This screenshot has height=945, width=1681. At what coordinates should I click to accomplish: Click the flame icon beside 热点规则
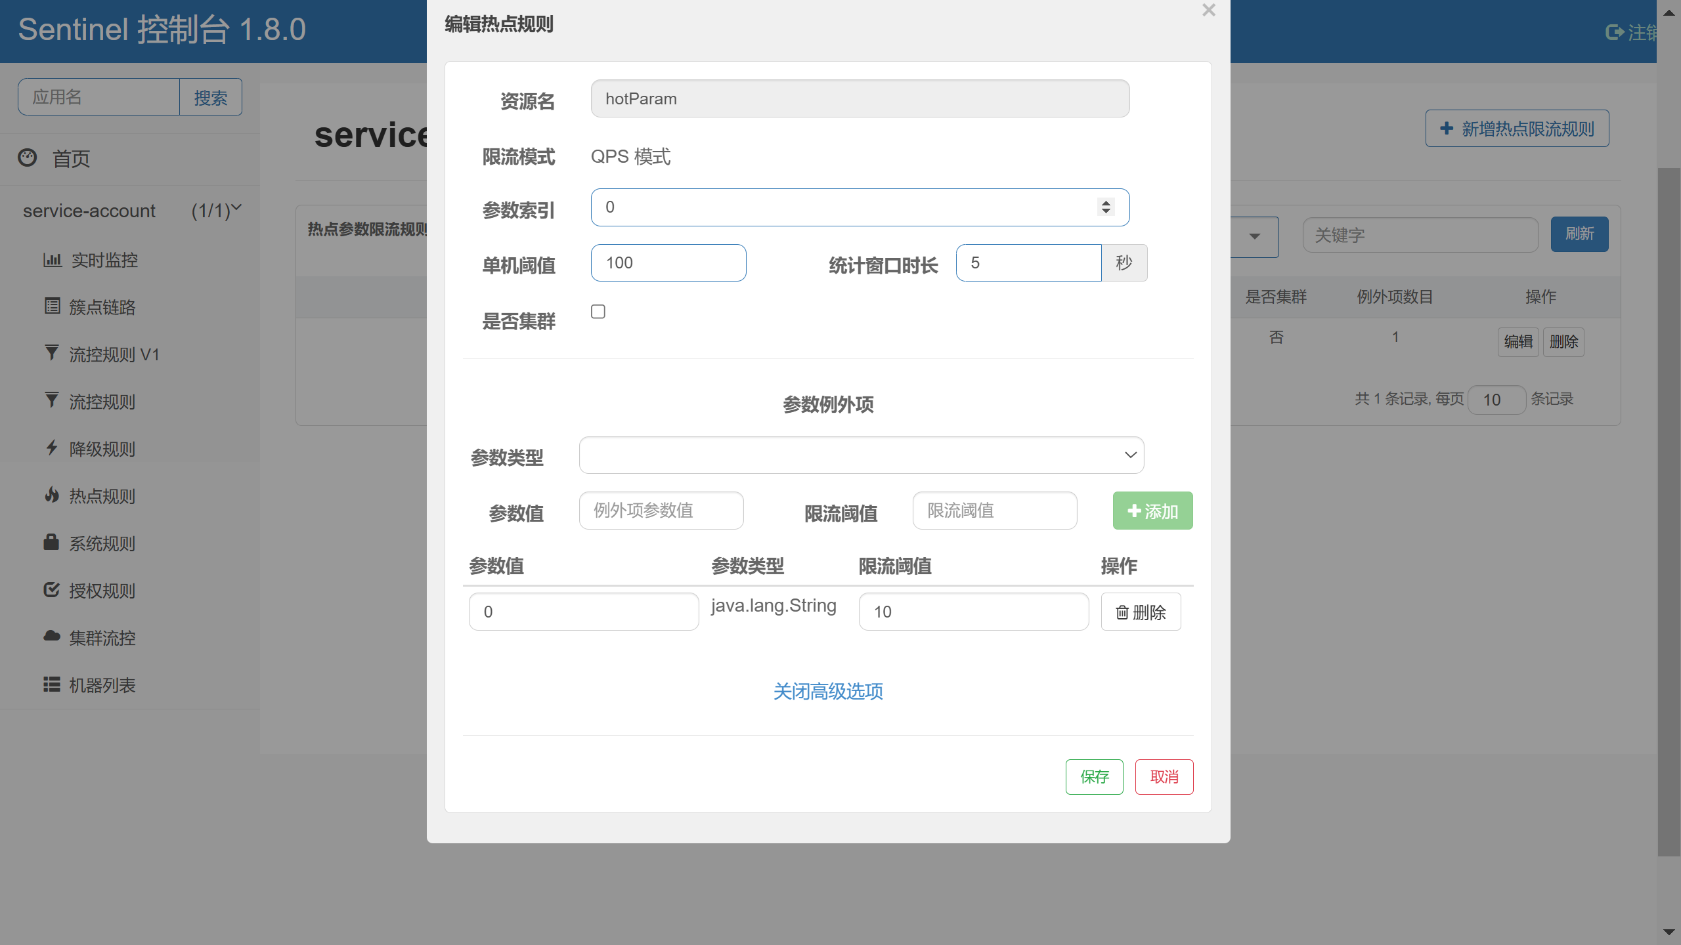tap(51, 495)
